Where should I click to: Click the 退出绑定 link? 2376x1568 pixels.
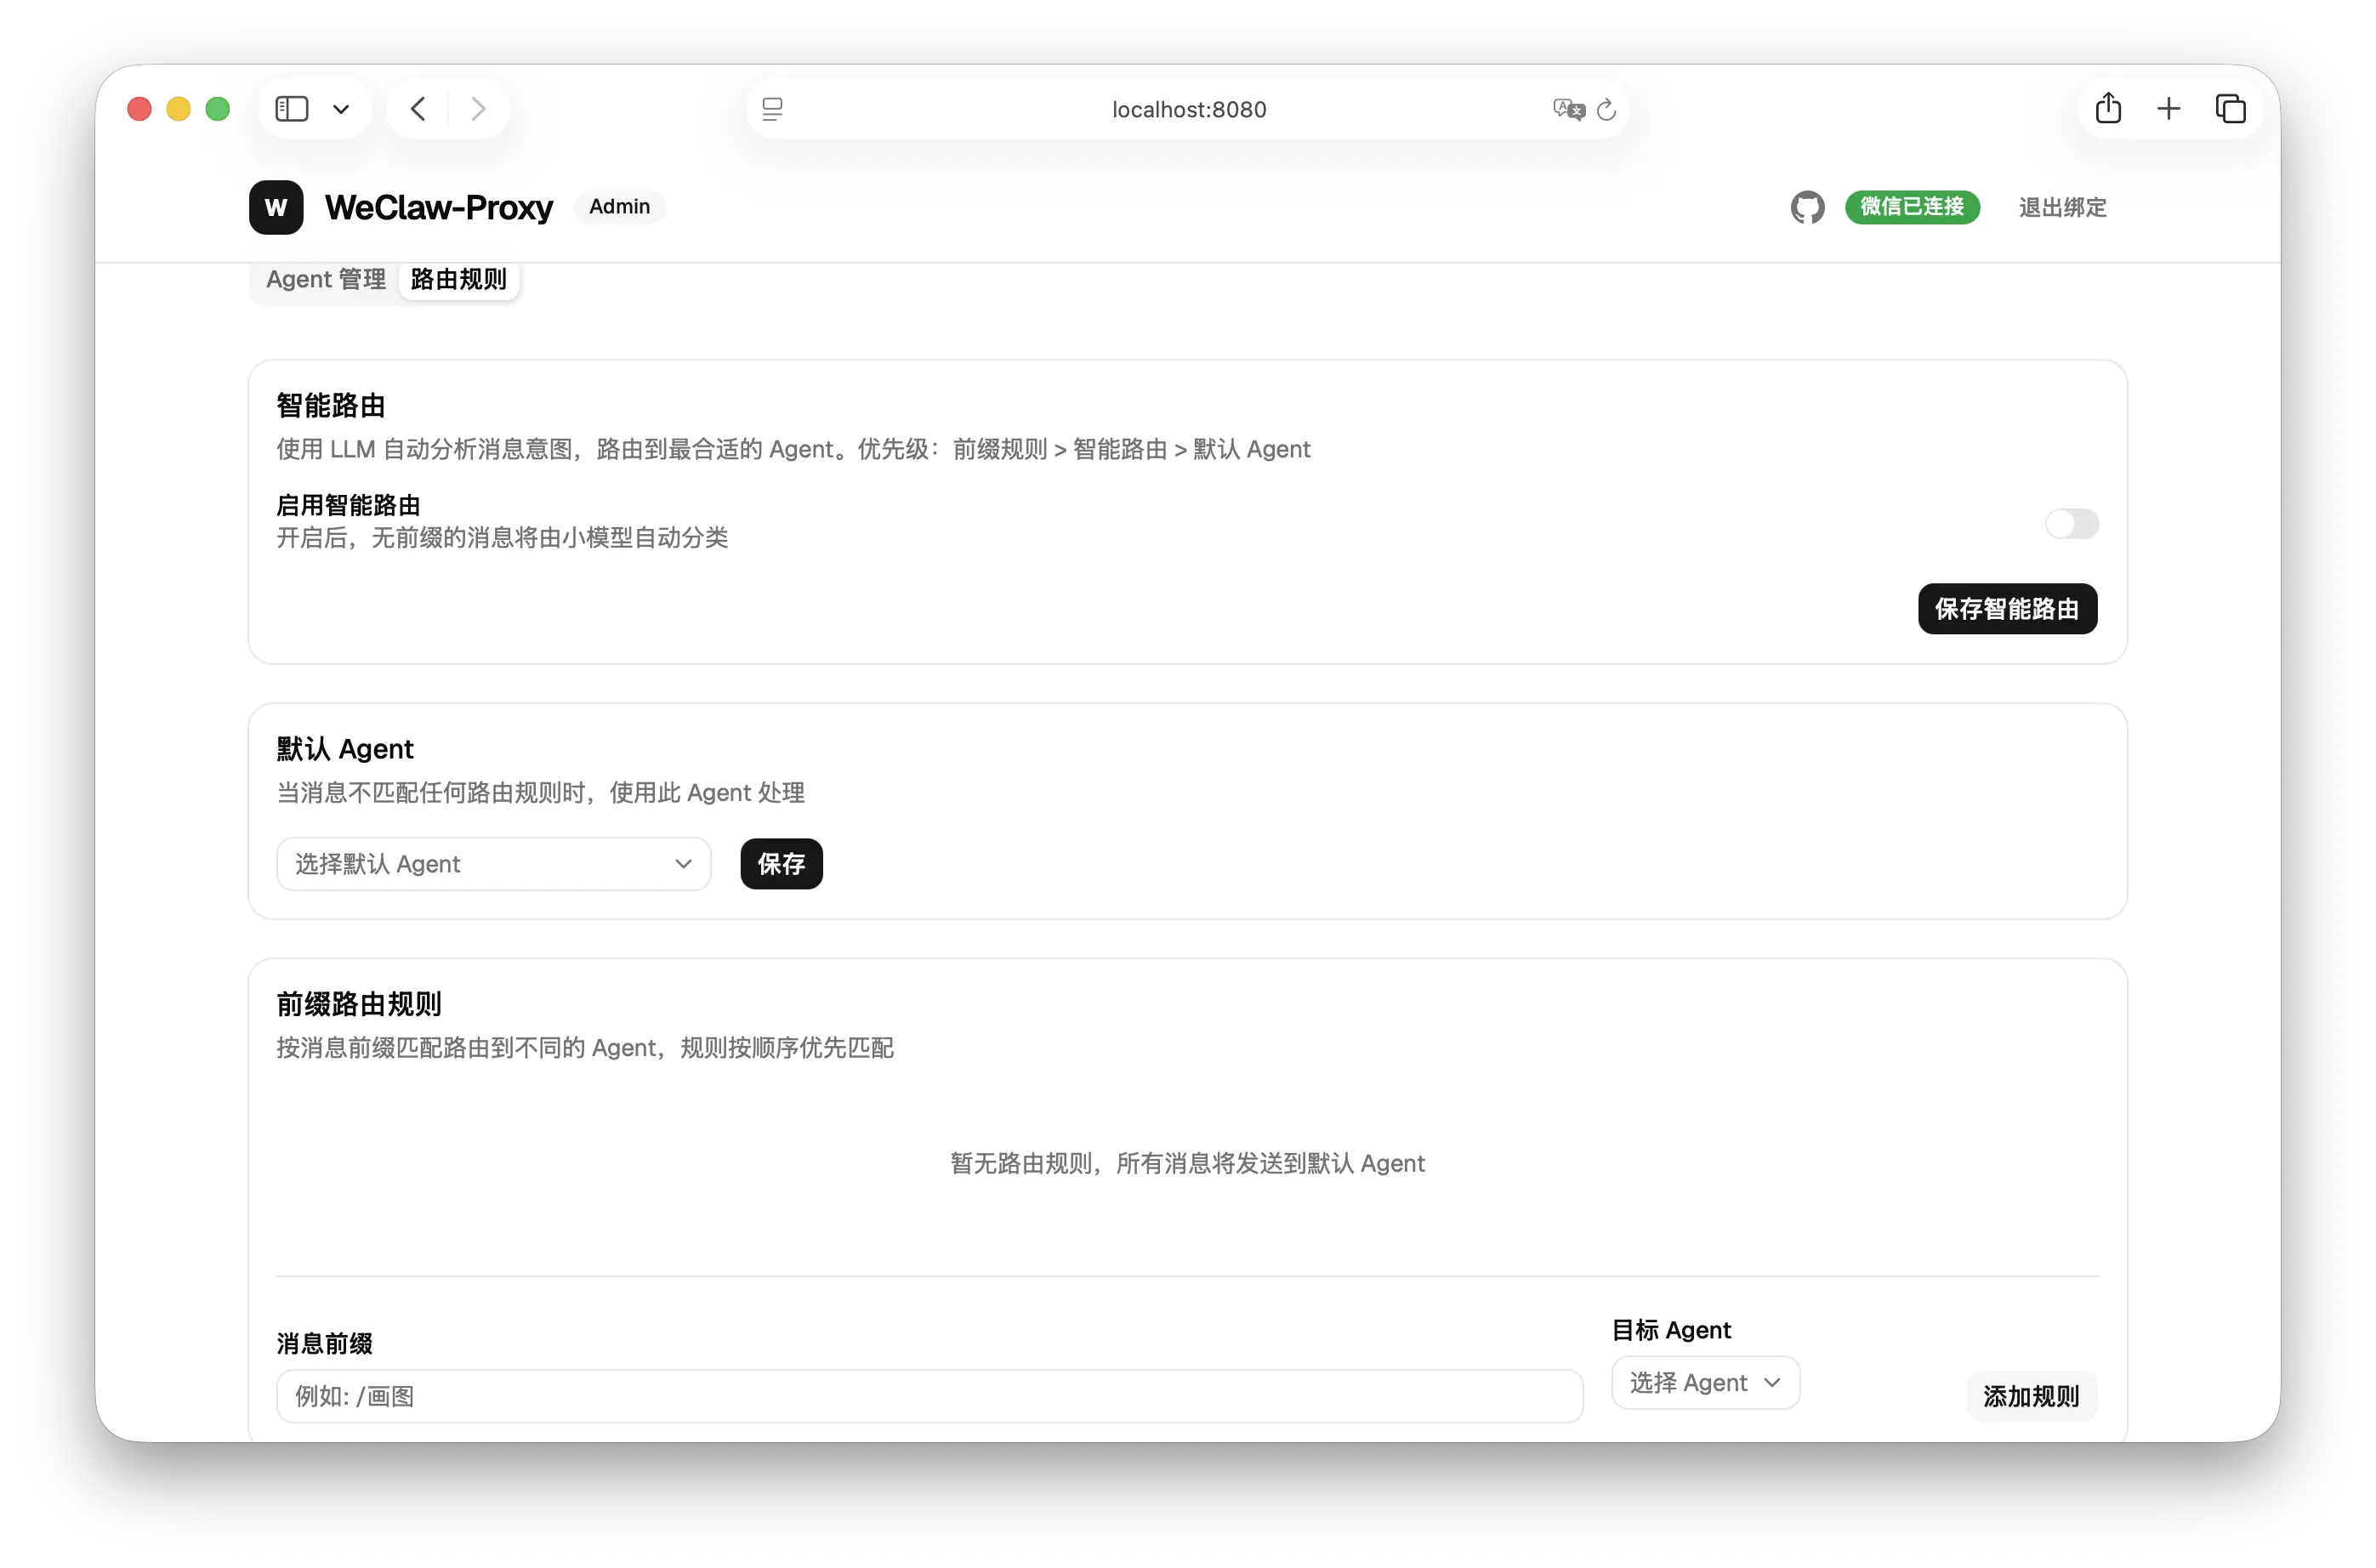[x=2062, y=207]
